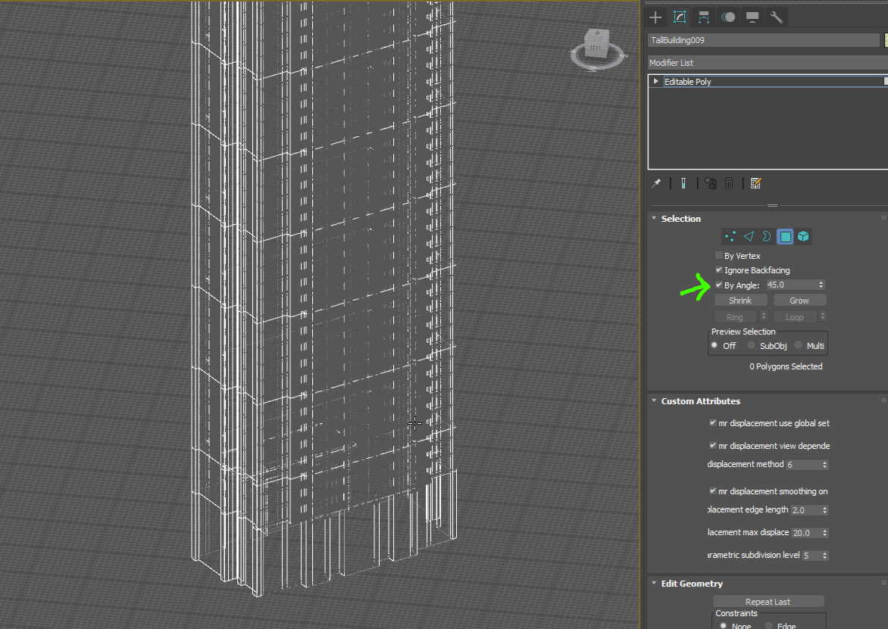Viewport: 888px width, 629px height.
Task: Switch to Edge sub-object mode
Action: pos(749,237)
